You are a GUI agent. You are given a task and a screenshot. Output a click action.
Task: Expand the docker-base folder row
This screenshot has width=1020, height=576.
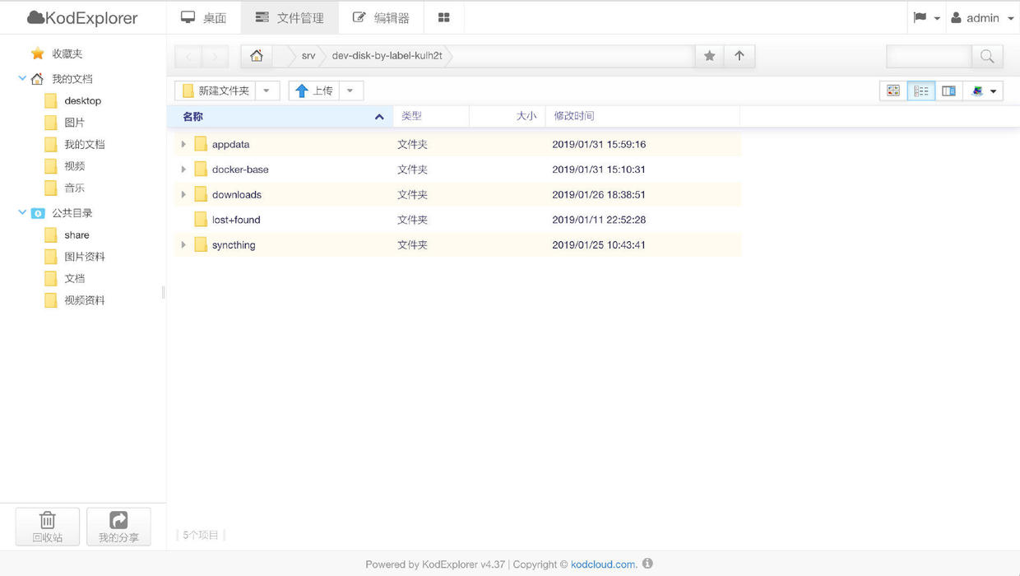pyautogui.click(x=183, y=170)
